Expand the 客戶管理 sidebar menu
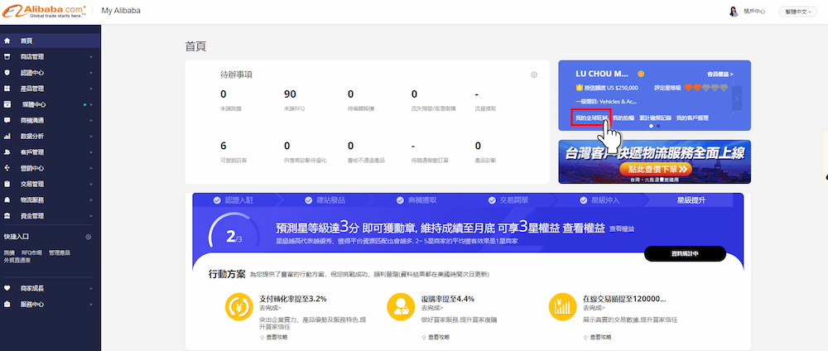 point(50,152)
